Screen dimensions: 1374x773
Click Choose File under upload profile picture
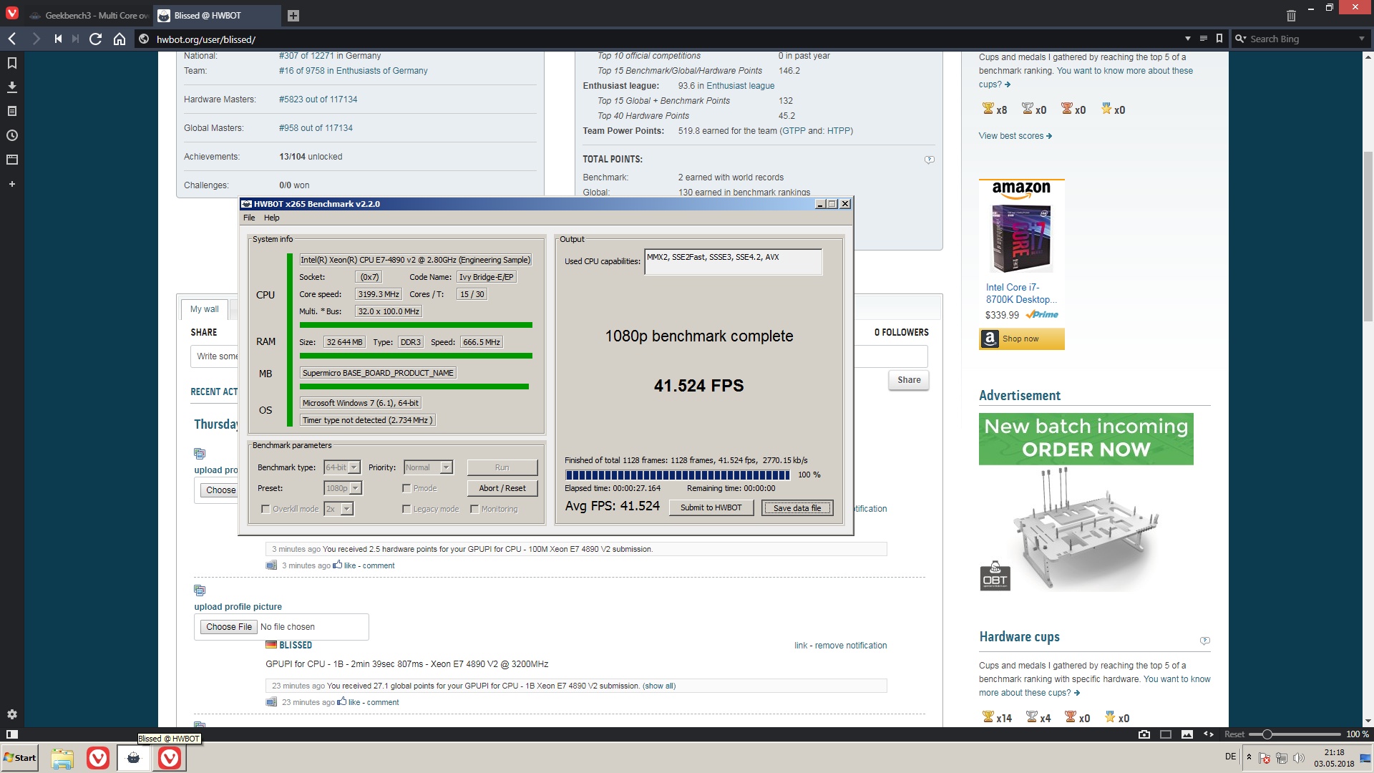pos(229,627)
